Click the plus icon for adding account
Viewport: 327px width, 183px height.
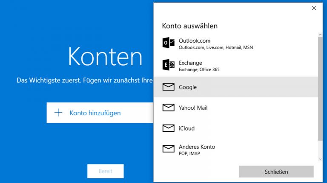point(59,113)
